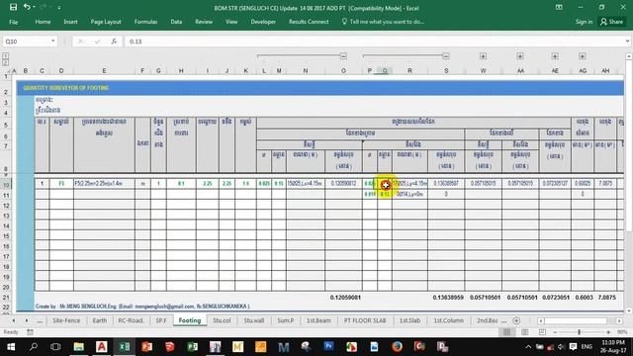Confirm entry with the formula bar checkmark

point(97,42)
